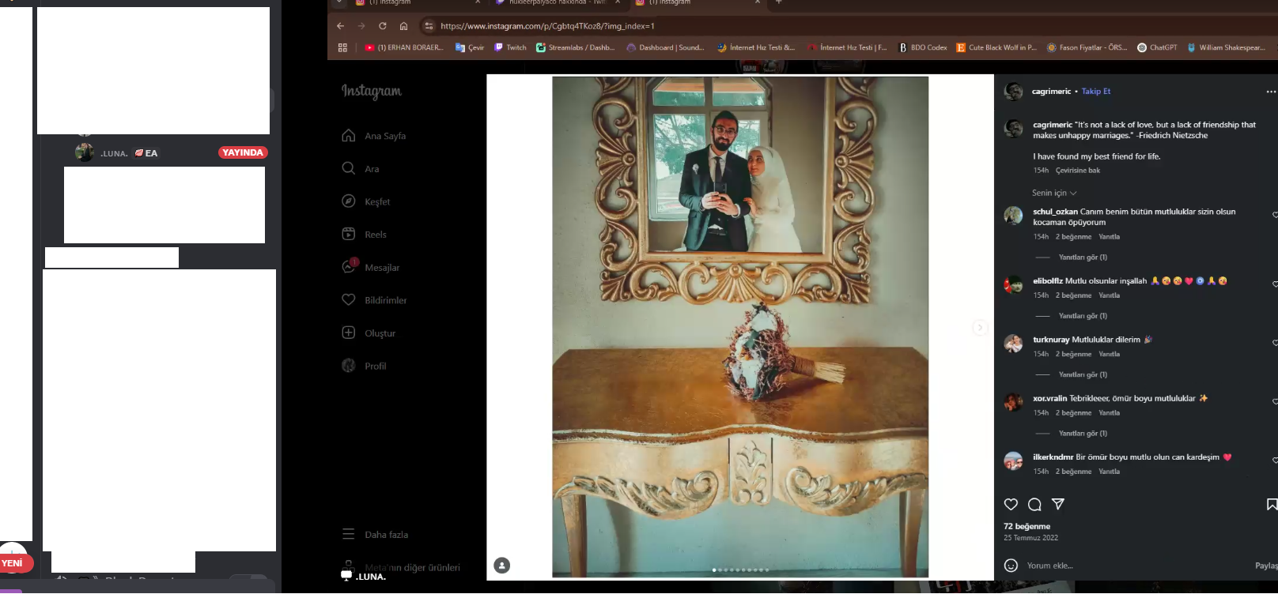Screen dimensions: 1278x594
Task: Like ilkerkndmr's comment
Action: click(1274, 460)
